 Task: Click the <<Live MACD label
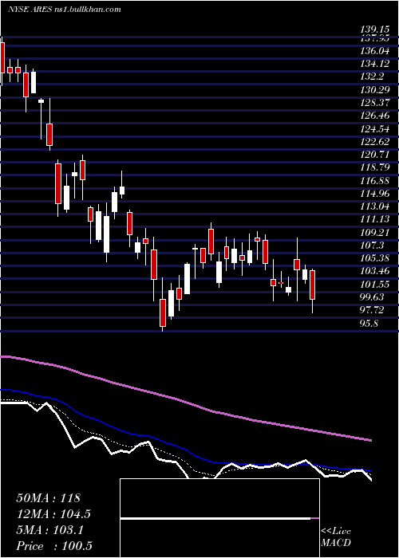point(336,536)
